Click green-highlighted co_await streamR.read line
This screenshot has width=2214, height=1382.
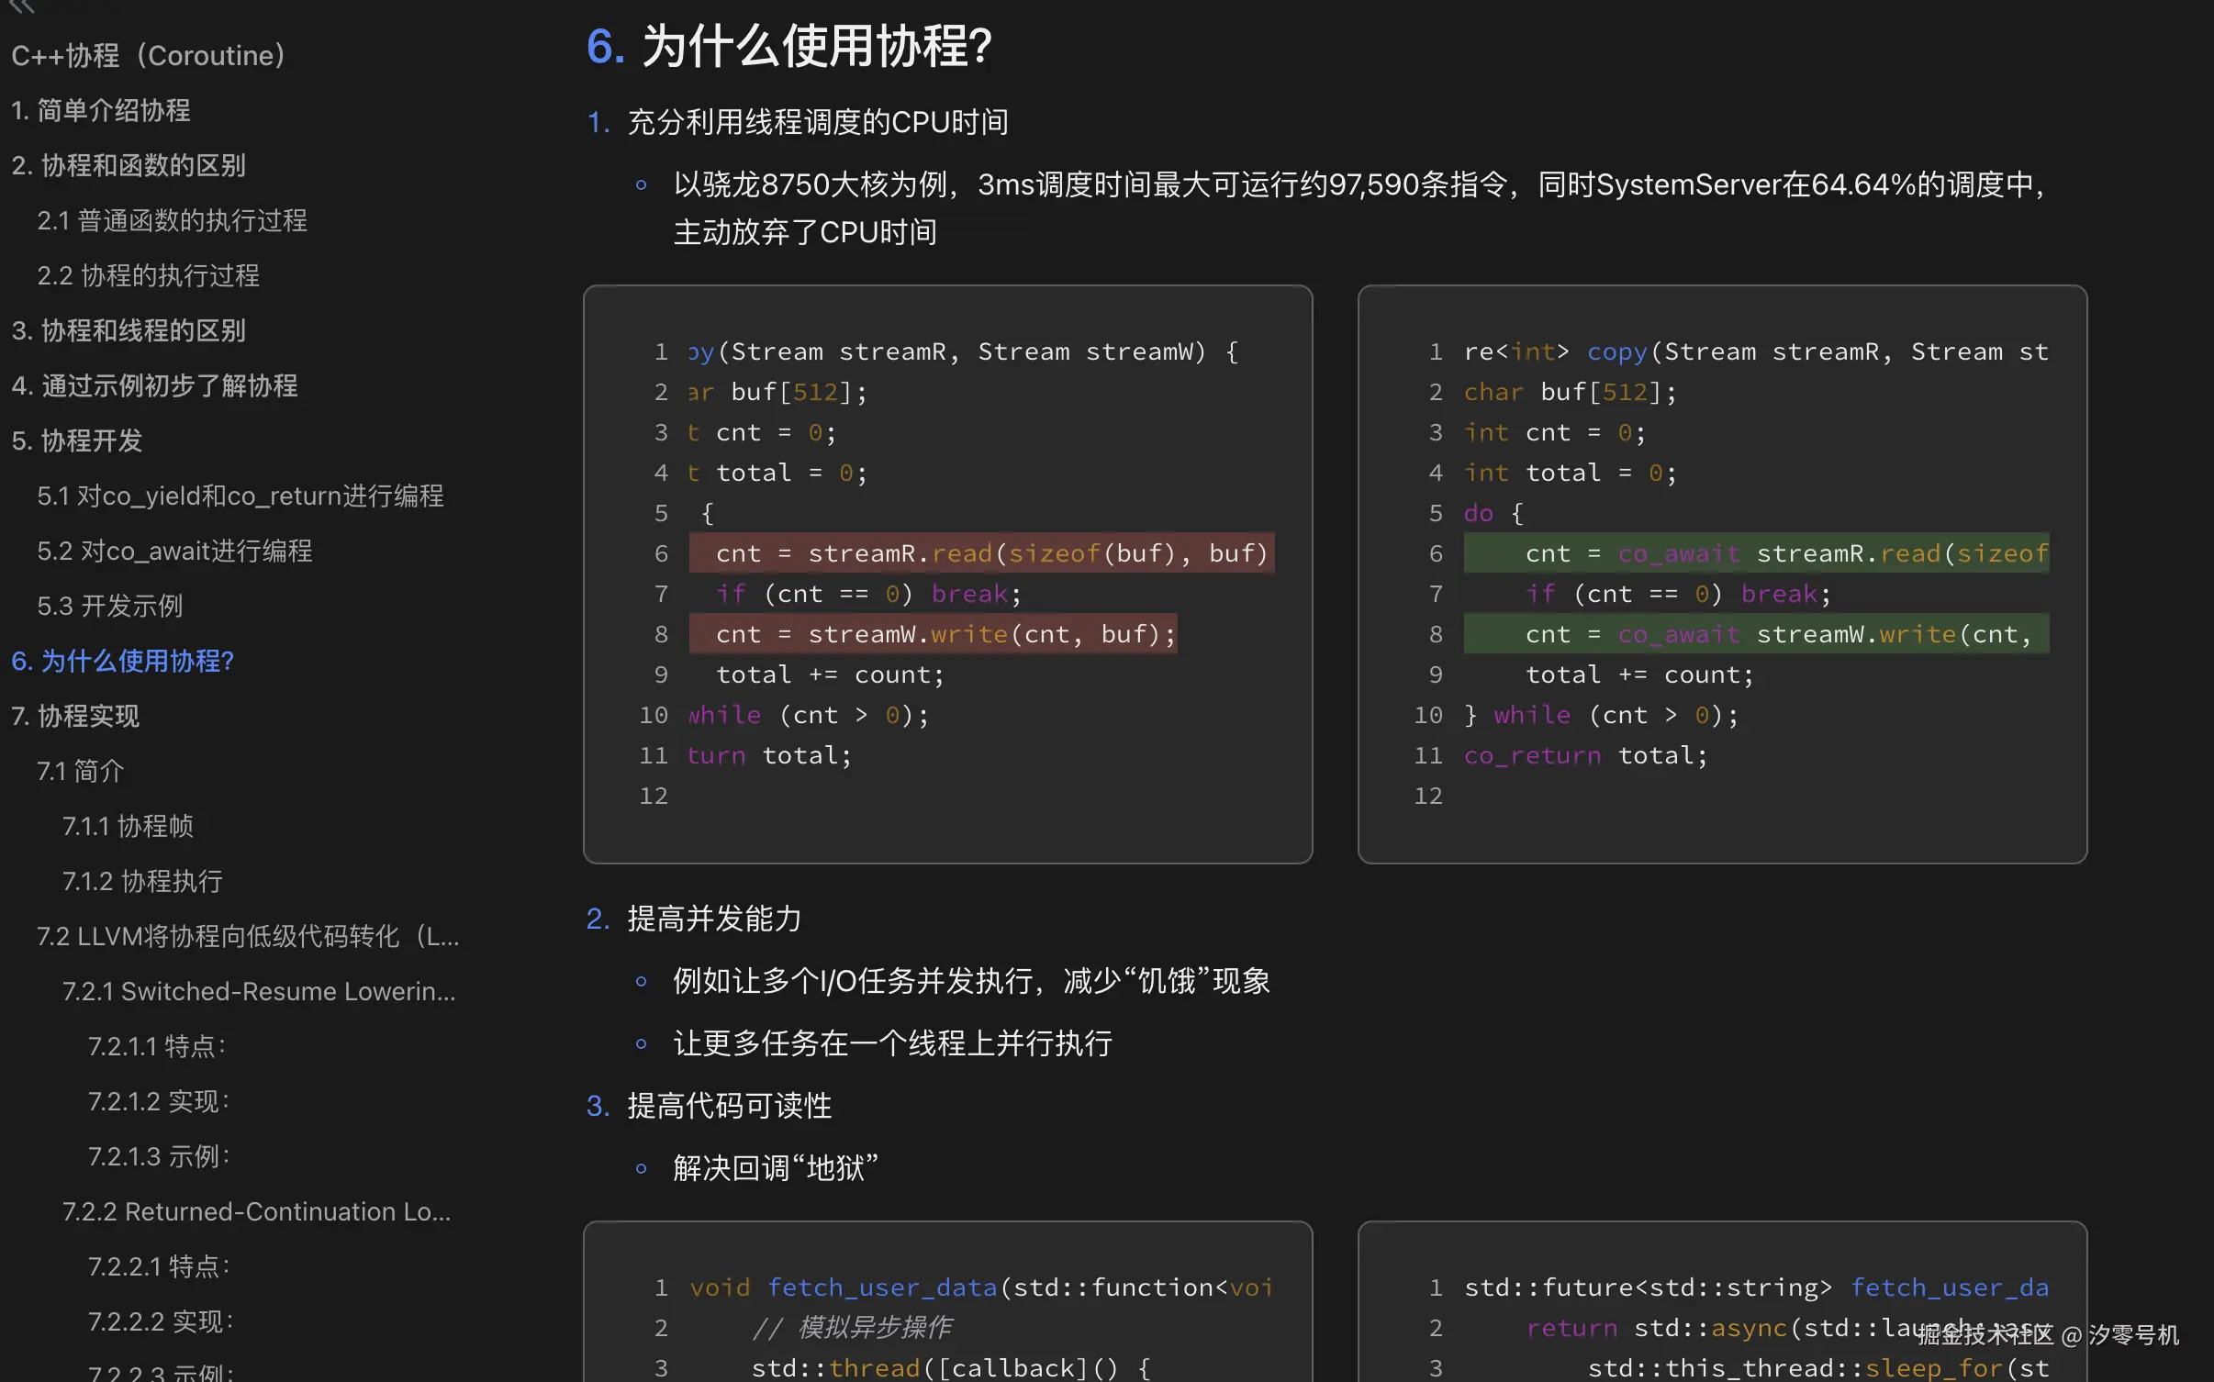1757,553
